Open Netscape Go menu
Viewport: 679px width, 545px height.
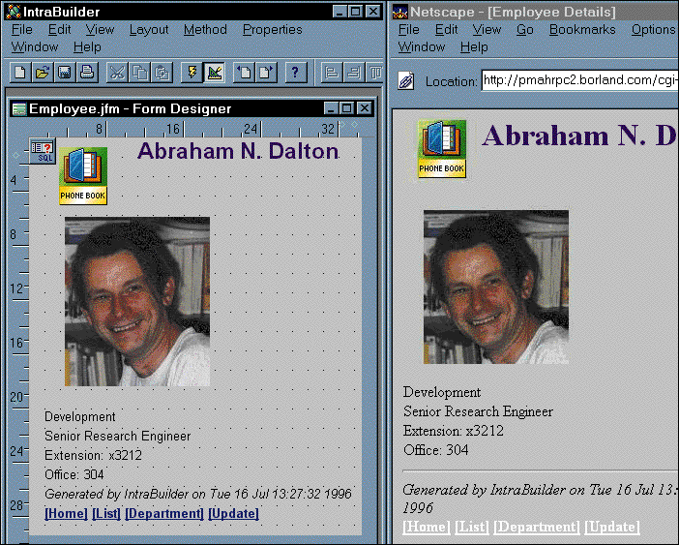pyautogui.click(x=525, y=29)
